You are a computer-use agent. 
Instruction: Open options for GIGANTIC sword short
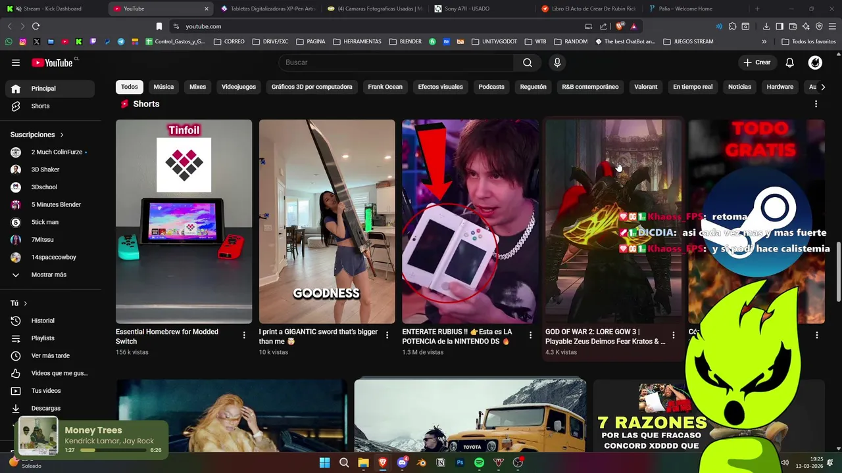point(387,336)
